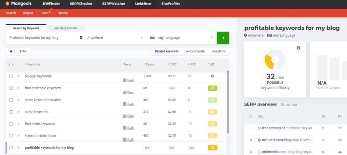Click the keyword search input field
The height and width of the screenshot is (155, 347).
(x=41, y=38)
